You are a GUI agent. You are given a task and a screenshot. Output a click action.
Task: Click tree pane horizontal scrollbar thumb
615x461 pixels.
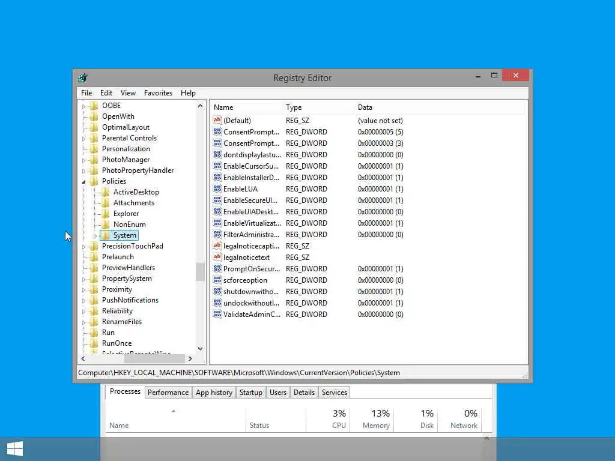pos(154,358)
